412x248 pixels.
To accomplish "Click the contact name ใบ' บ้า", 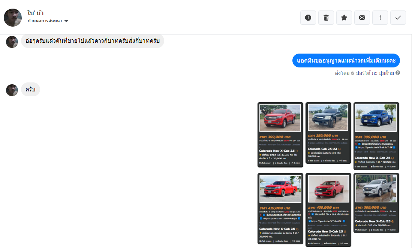I will tap(35, 13).
